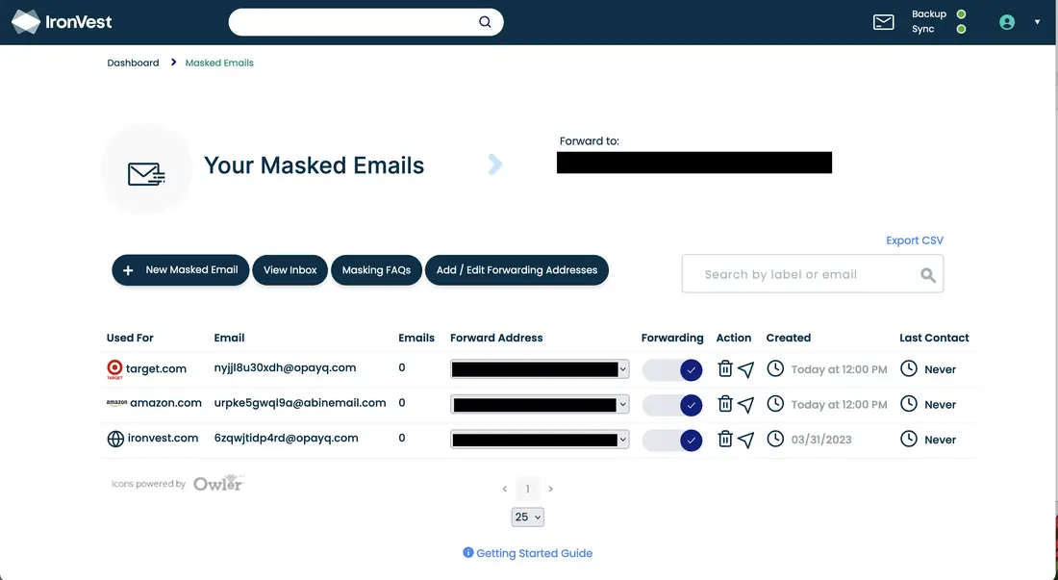Open the 25 per-page dropdown
Screen dimensions: 1058x580
(x=528, y=517)
